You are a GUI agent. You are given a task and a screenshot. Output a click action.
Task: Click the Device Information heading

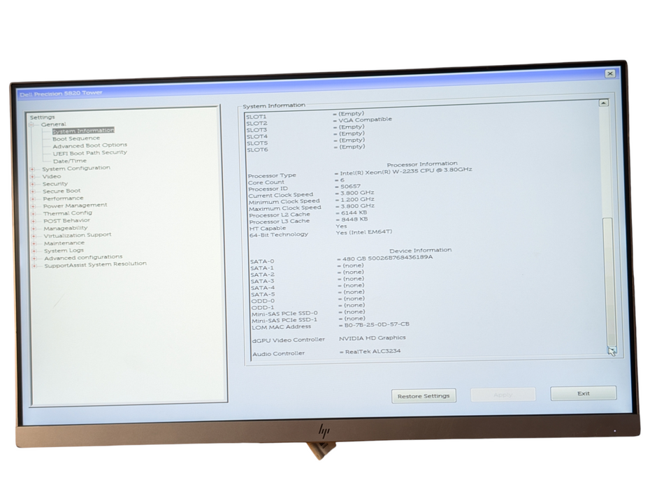click(420, 250)
